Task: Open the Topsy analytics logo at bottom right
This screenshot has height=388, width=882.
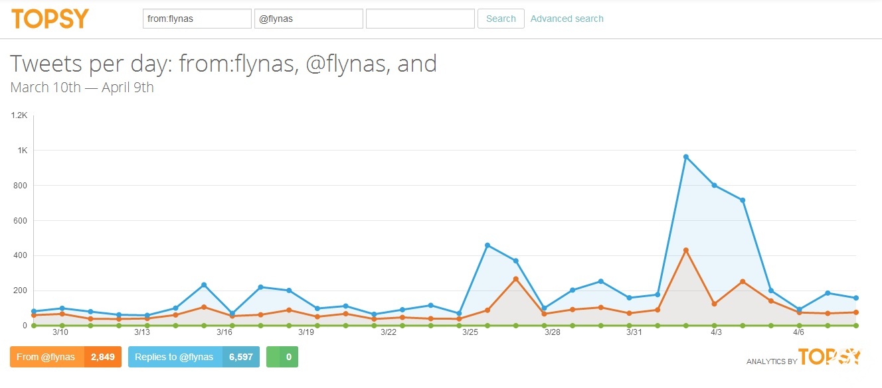Action: [830, 357]
